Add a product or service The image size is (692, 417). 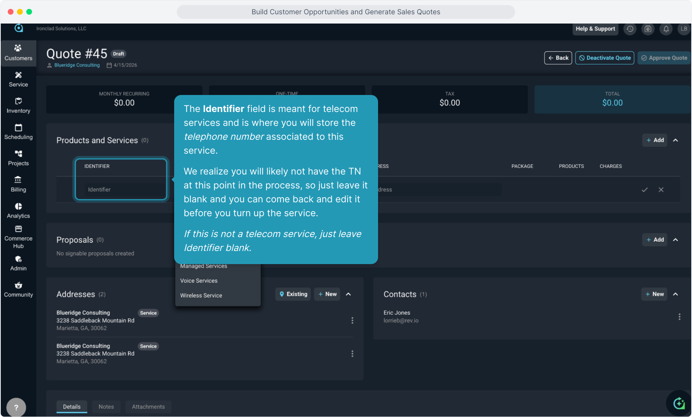(655, 140)
